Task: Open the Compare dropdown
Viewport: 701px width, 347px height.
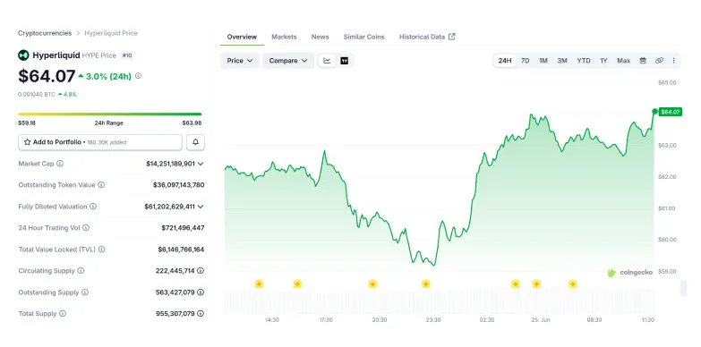Action: tap(288, 61)
